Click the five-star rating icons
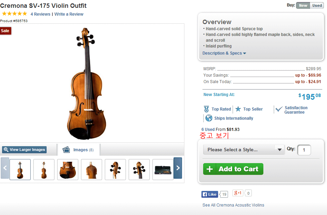This screenshot has height=215, width=327. [14, 14]
